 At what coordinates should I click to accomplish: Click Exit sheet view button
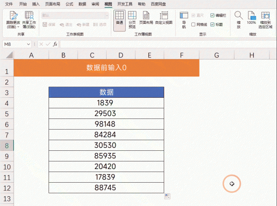point(66,25)
